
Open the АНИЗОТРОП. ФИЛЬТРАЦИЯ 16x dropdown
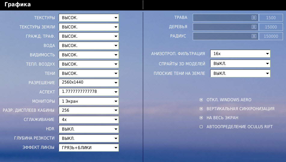pos(240,54)
